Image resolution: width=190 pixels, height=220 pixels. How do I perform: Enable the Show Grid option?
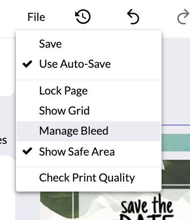(89, 110)
